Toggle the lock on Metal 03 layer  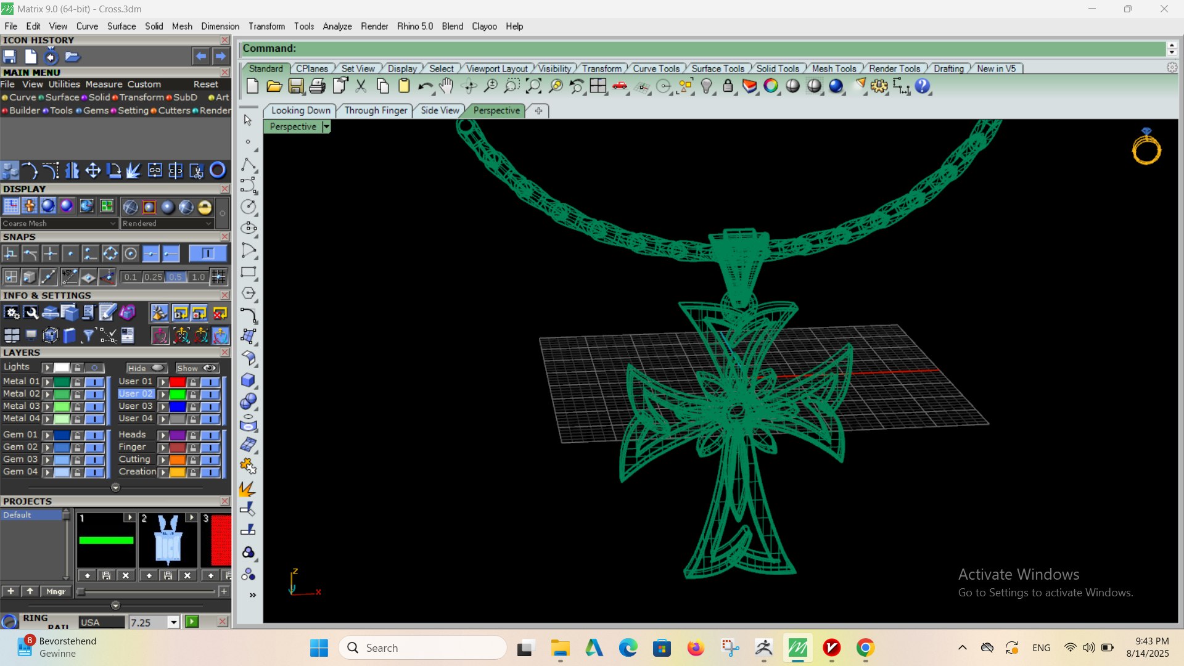tap(77, 406)
